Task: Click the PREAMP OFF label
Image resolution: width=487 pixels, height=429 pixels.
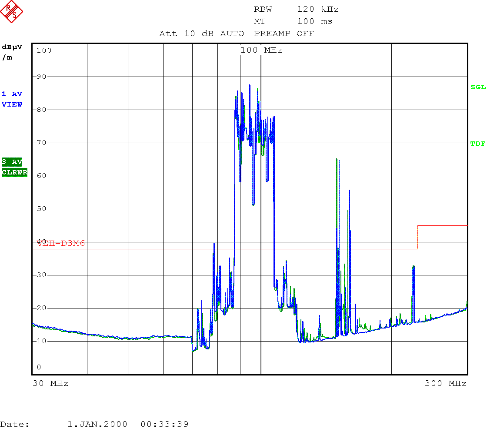Action: coord(284,34)
